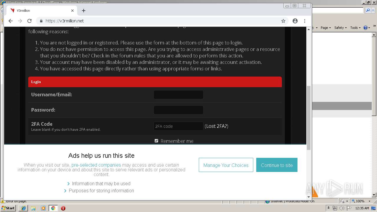Click the Action Center flag icon

349,208
